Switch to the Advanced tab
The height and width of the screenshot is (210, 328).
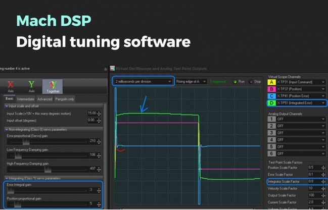point(44,99)
